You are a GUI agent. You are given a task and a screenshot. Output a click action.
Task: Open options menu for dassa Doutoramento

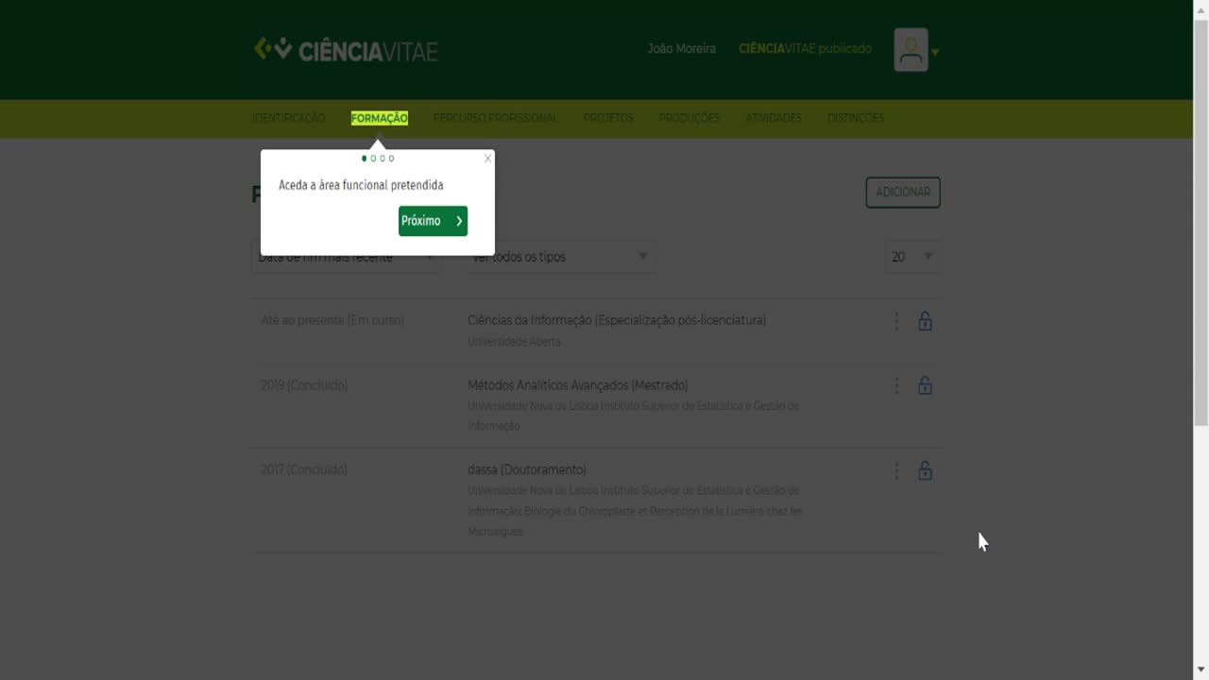pyautogui.click(x=896, y=470)
